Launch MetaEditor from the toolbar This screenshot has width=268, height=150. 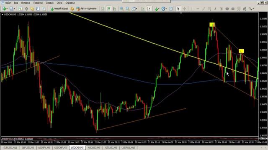tap(72, 9)
